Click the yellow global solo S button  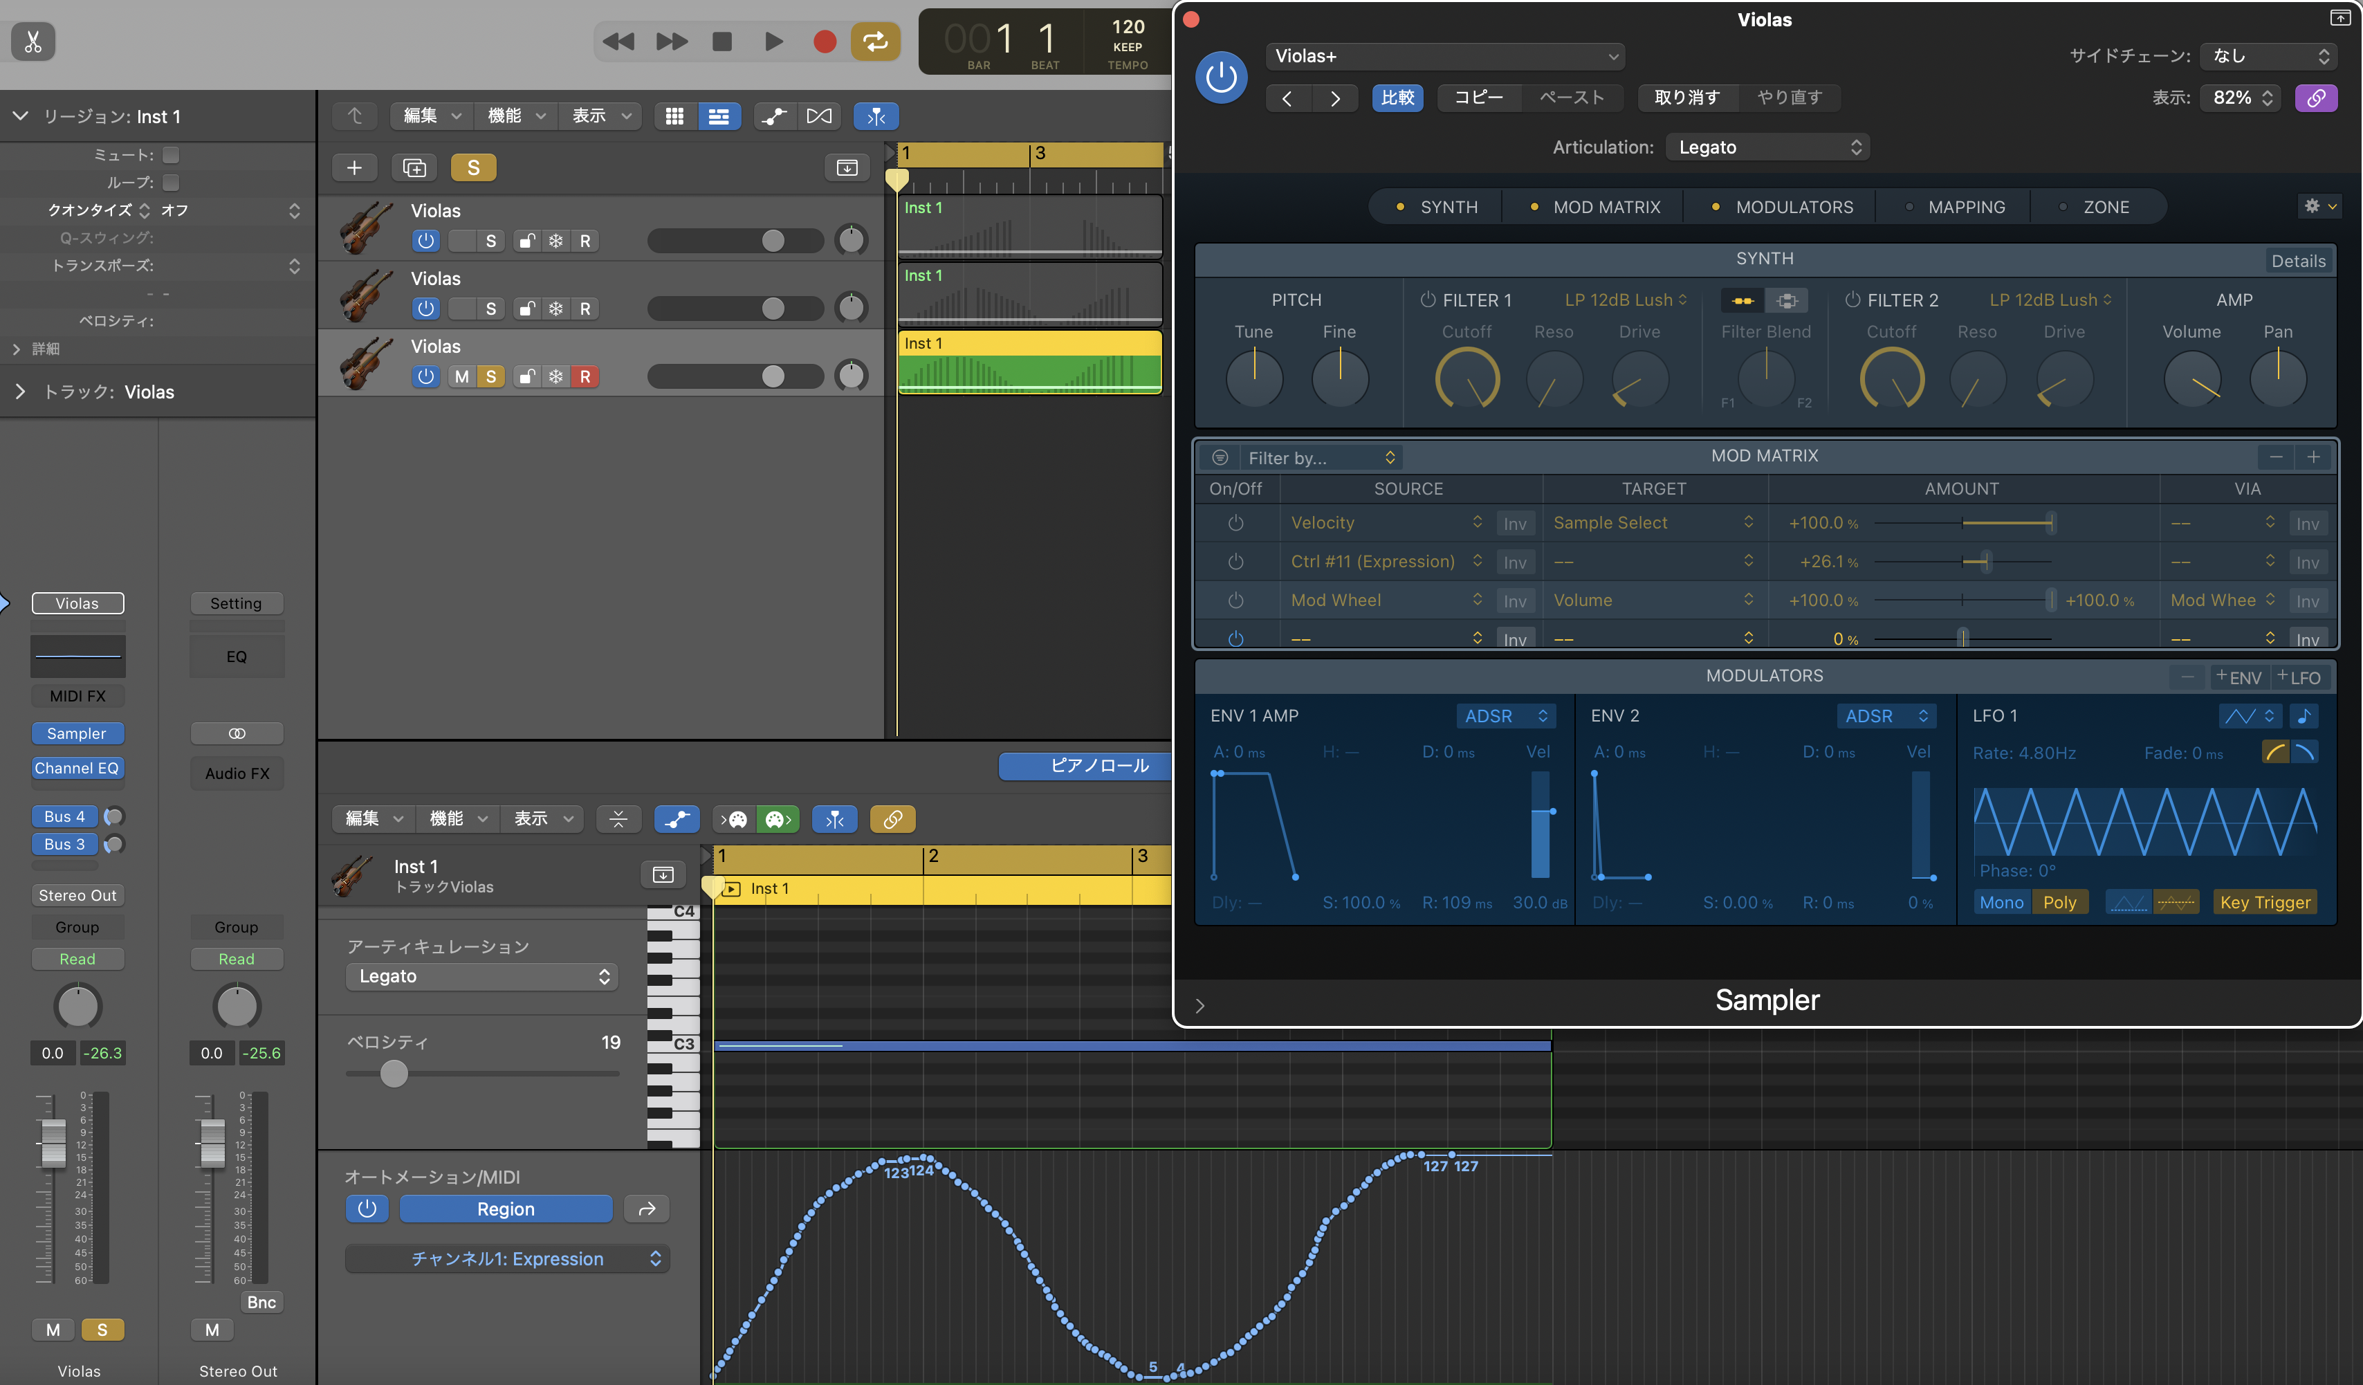[x=472, y=168]
